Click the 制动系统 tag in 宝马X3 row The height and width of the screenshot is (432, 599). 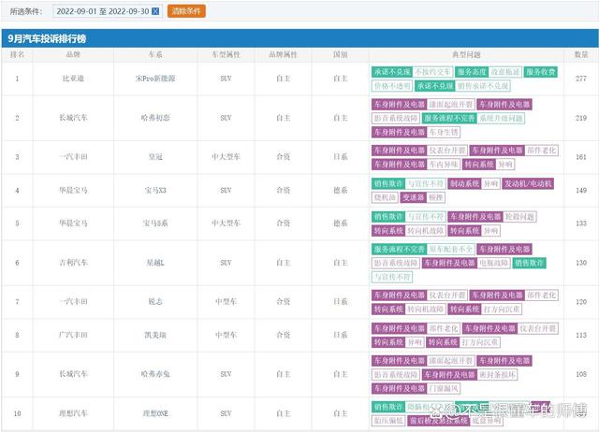pos(464,184)
